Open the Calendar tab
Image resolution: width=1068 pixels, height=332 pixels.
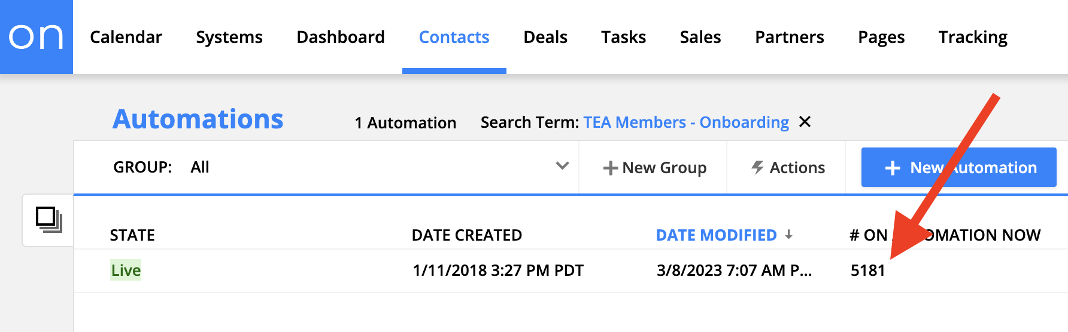coord(126,37)
